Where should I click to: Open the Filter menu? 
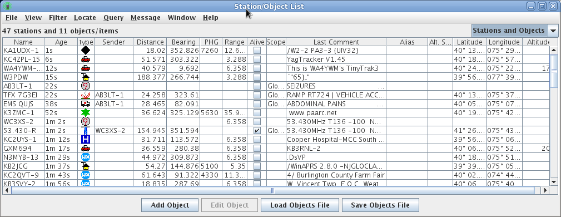click(x=58, y=18)
